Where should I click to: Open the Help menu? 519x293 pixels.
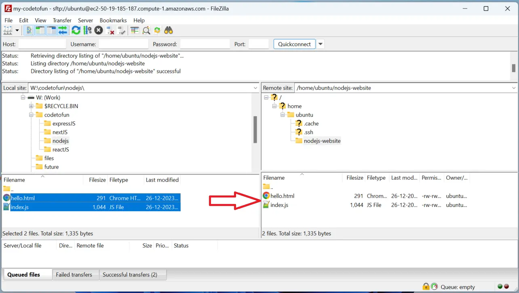139,20
